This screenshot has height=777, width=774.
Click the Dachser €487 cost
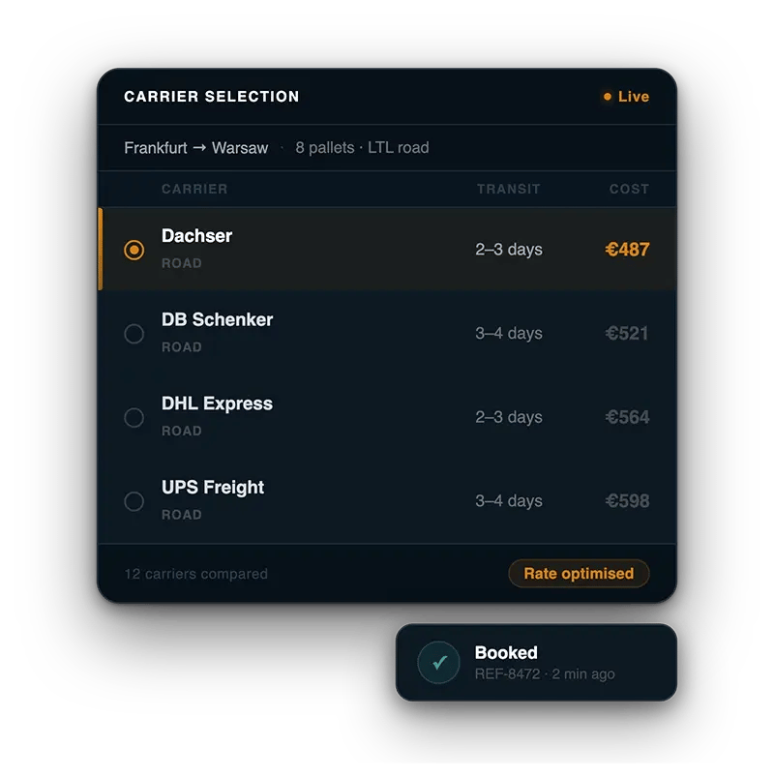coord(627,250)
